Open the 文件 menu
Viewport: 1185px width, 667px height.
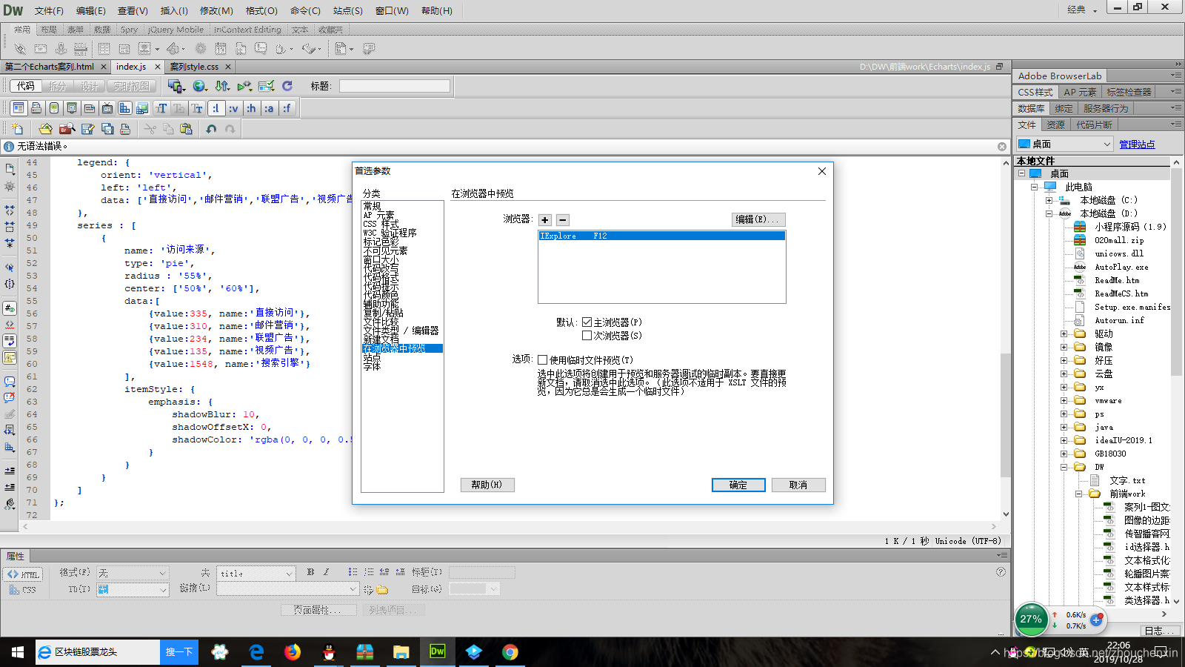[49, 10]
